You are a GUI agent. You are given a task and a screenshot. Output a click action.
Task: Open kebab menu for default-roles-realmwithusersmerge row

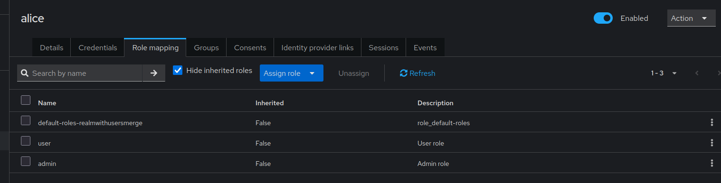[x=712, y=123]
